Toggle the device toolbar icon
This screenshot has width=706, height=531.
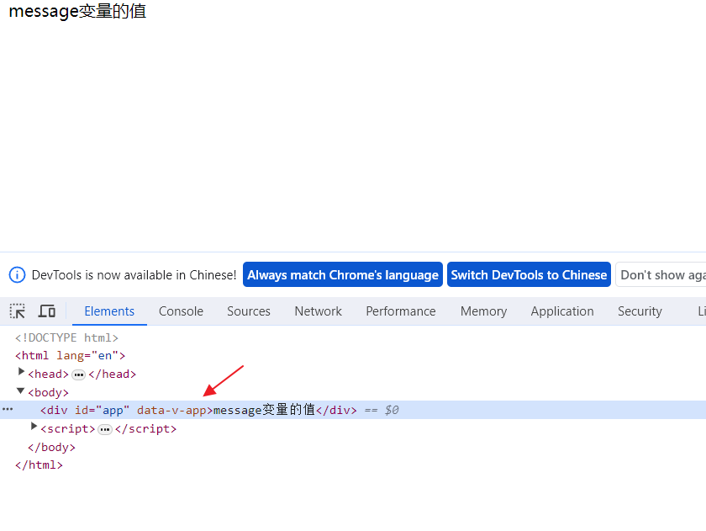(47, 311)
